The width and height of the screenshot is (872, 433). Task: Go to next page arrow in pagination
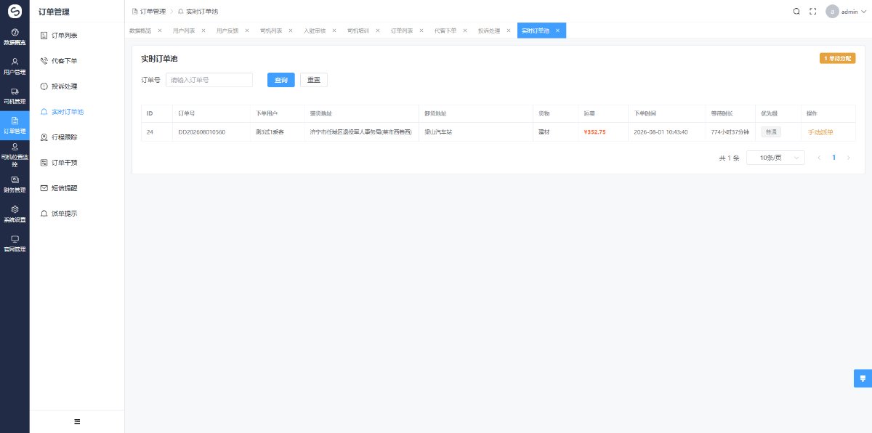[x=848, y=158]
